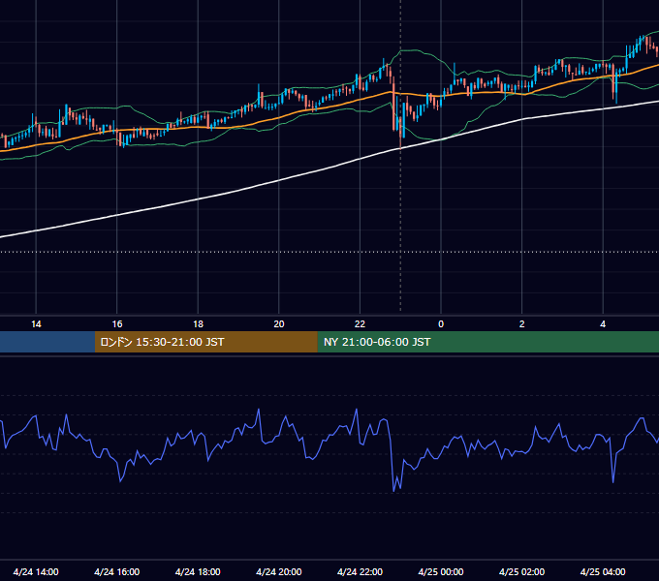The width and height of the screenshot is (659, 581).
Task: Click the 20 hour label on price chart axis
Action: tap(279, 324)
